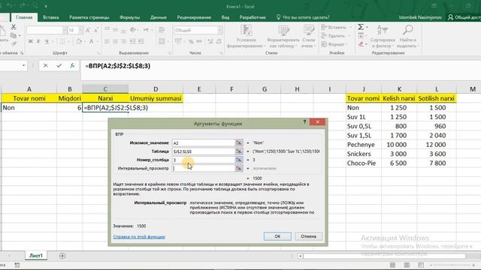Click in the Искомое_значение field
Screen dimensions: 481x270
pyautogui.click(x=203, y=143)
